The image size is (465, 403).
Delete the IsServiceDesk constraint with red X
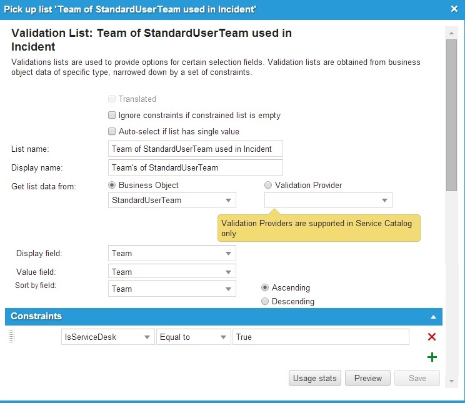pos(431,337)
